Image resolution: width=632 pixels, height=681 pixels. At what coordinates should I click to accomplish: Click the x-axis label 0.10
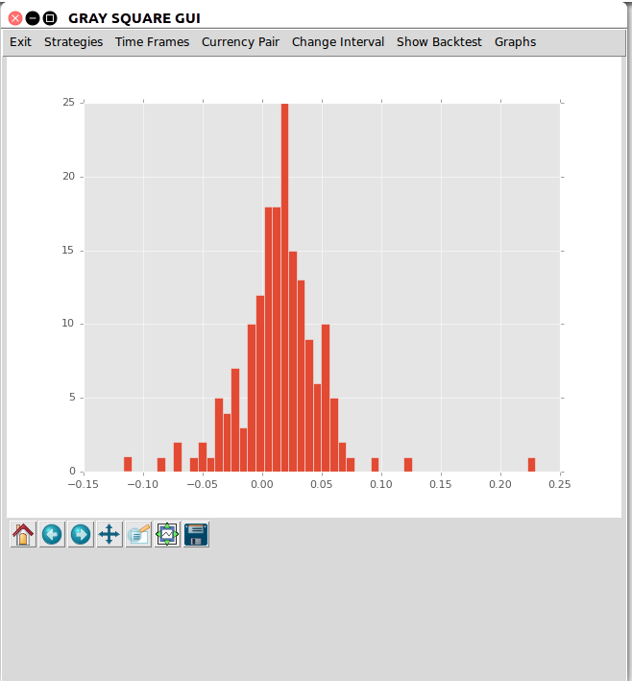pos(381,484)
